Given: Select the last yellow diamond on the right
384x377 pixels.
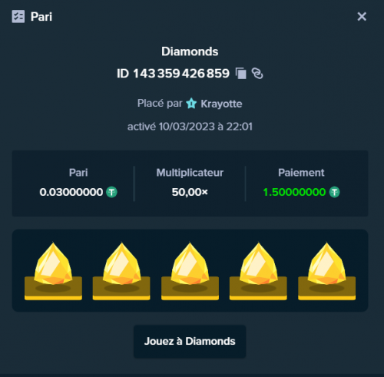Looking at the screenshot, I should pyautogui.click(x=326, y=271).
